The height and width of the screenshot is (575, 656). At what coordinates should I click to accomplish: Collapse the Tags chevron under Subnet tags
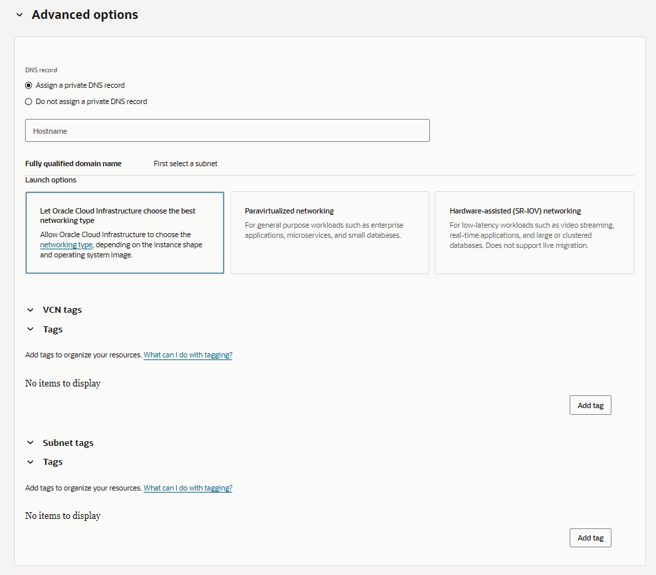tap(30, 462)
